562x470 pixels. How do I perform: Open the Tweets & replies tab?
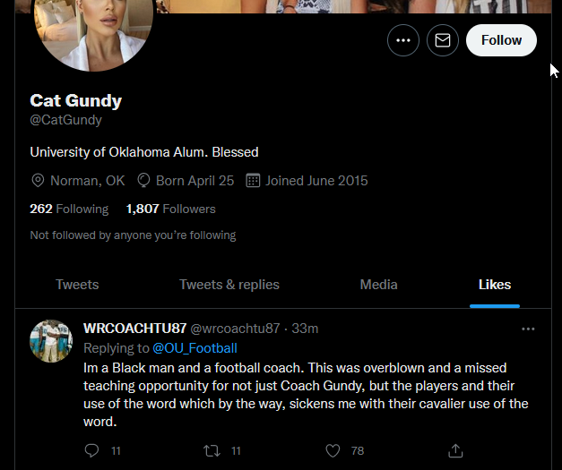[x=229, y=285]
